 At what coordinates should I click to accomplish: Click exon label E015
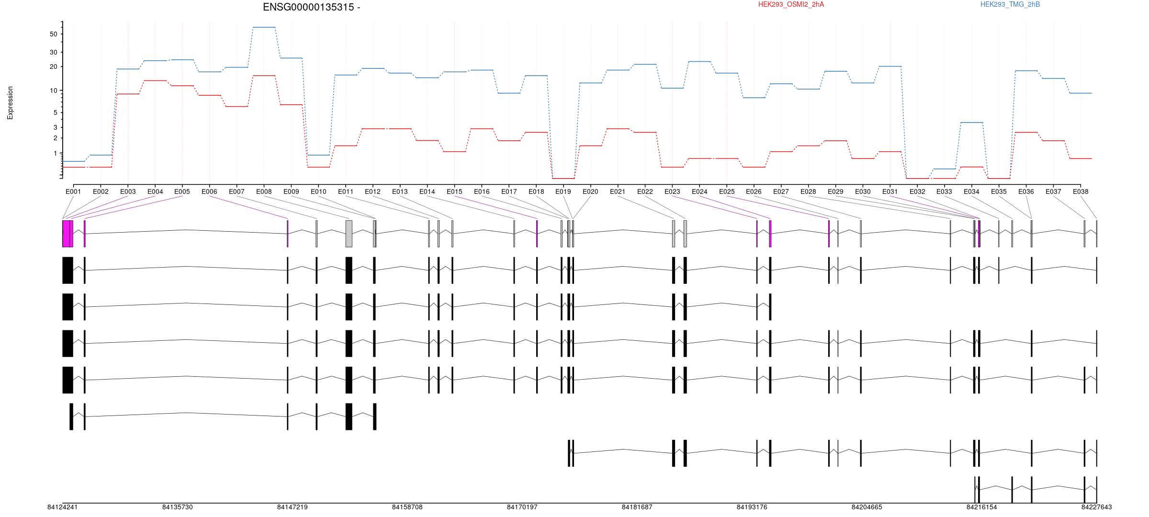click(x=454, y=191)
